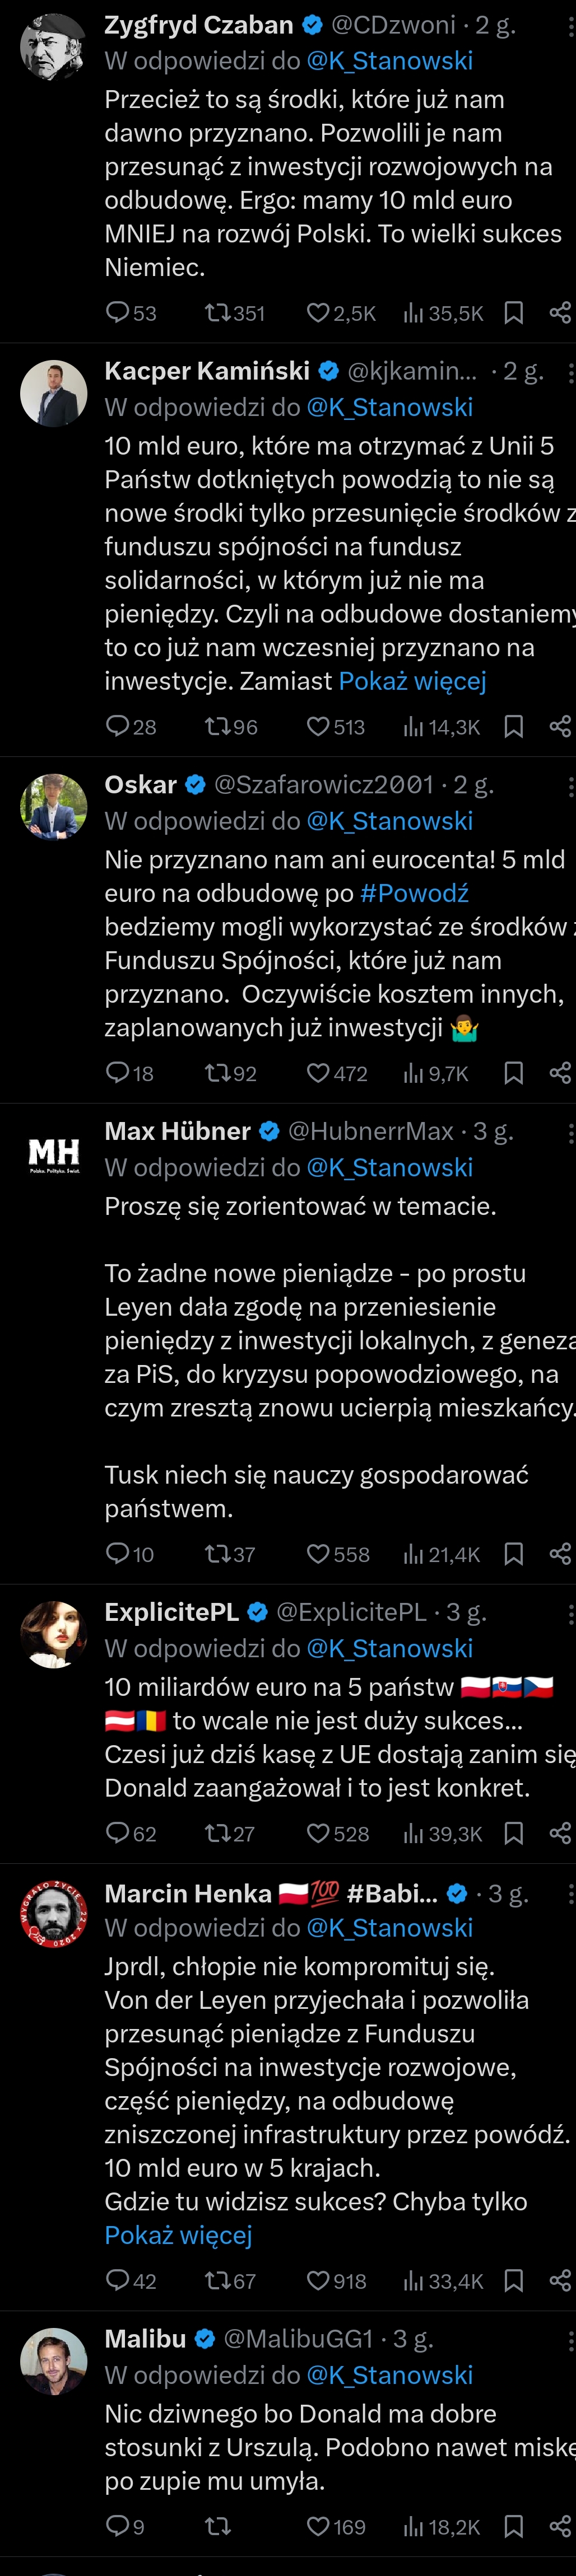Image resolution: width=576 pixels, height=2576 pixels.
Task: Expand Kacper Kamiński's tweet with Pokaż więcej
Action: [x=412, y=681]
